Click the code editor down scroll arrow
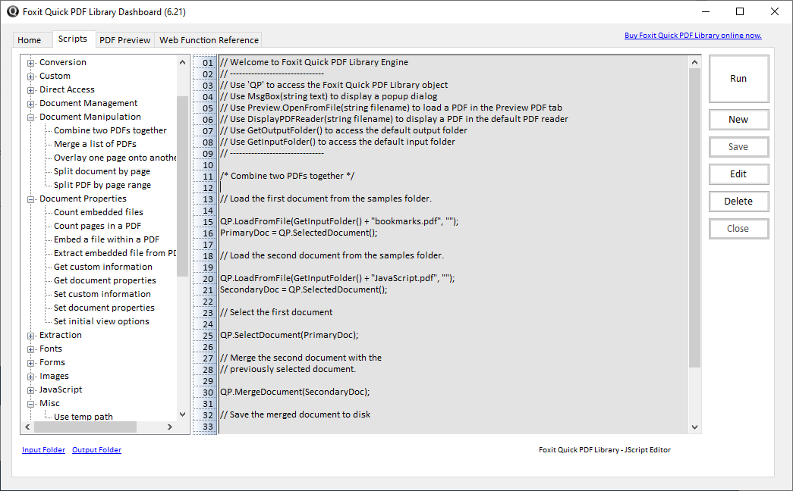 point(694,427)
